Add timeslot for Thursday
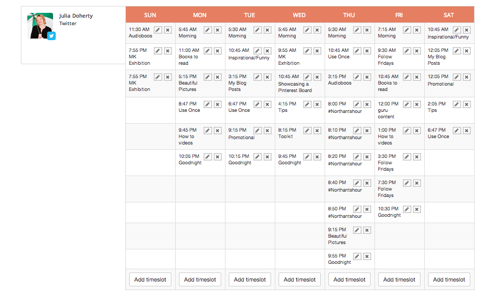488x296 pixels. pyautogui.click(x=349, y=279)
